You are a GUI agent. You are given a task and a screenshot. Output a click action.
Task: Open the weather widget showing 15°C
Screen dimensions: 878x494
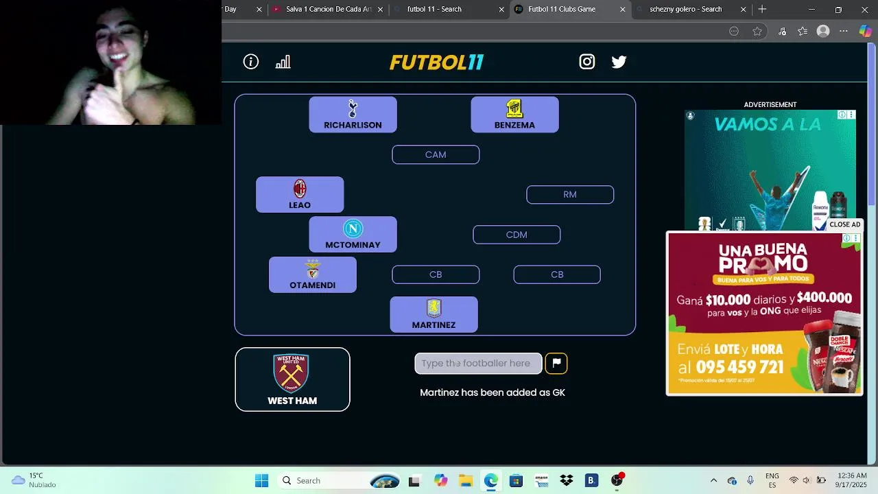pos(34,480)
